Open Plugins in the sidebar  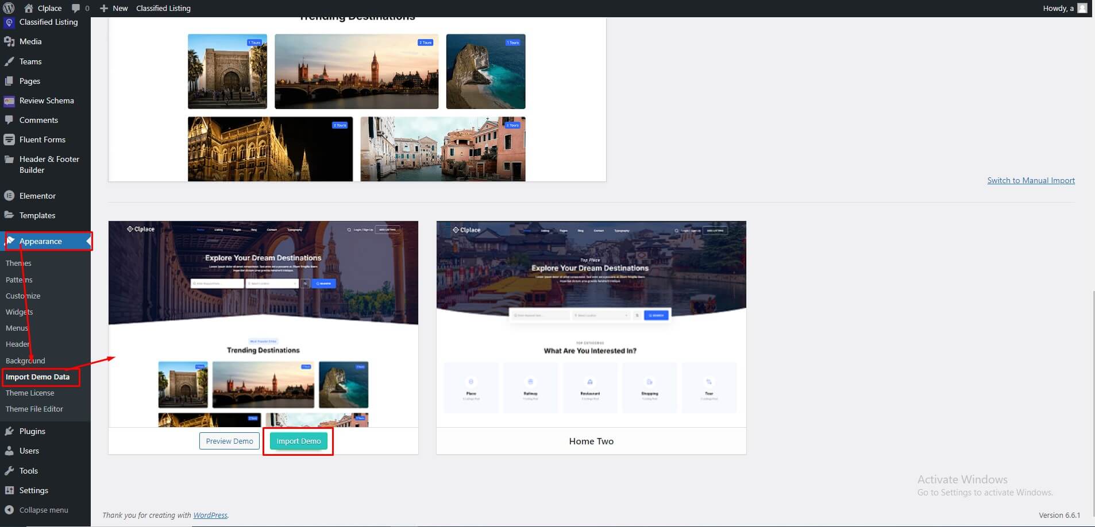[32, 431]
